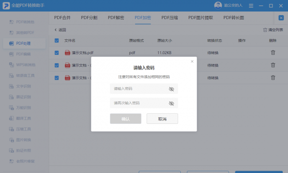
Task: Open the WPS转其他 sidebar icon
Action: pyautogui.click(x=12, y=65)
